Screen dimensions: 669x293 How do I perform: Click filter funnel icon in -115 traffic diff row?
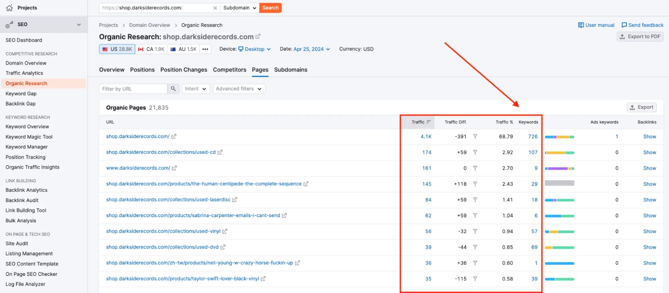(475, 279)
